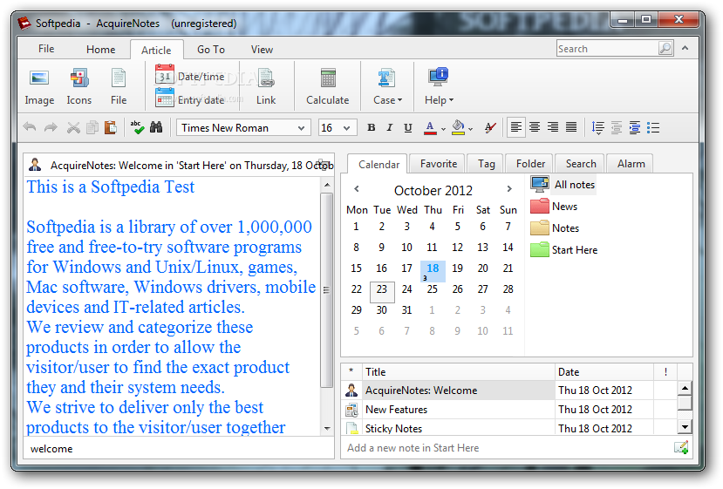Increase paragraph indent
The height and width of the screenshot is (489, 723).
pyautogui.click(x=635, y=127)
